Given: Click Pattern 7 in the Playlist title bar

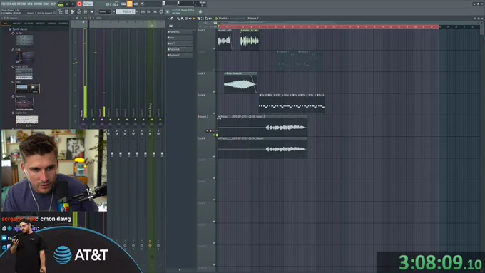Looking at the screenshot, I should click(253, 19).
